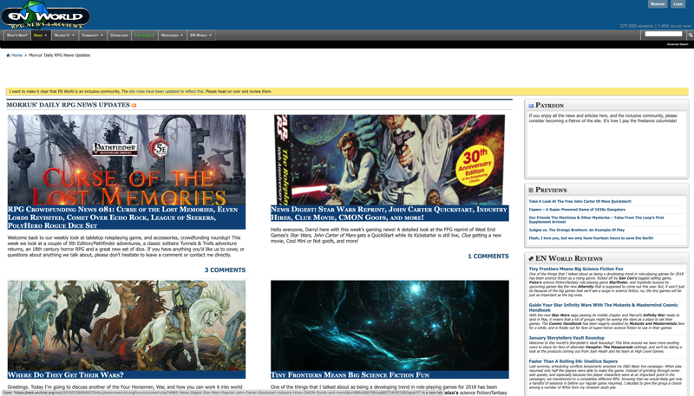Screen dimensions: 694x396
Task: Open the updated site rules link
Action: (x=166, y=92)
